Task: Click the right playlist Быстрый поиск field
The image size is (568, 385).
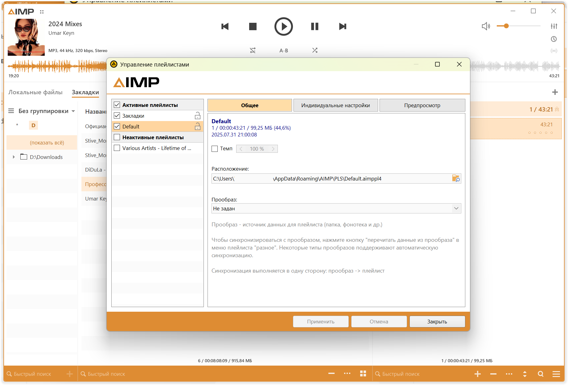Action: [421, 374]
